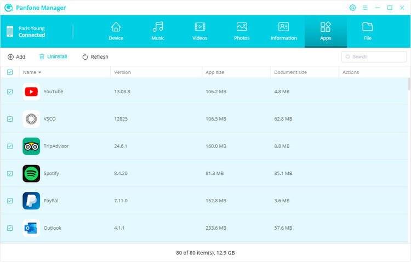Select the Outlook name text
The width and height of the screenshot is (411, 262).
(53, 228)
